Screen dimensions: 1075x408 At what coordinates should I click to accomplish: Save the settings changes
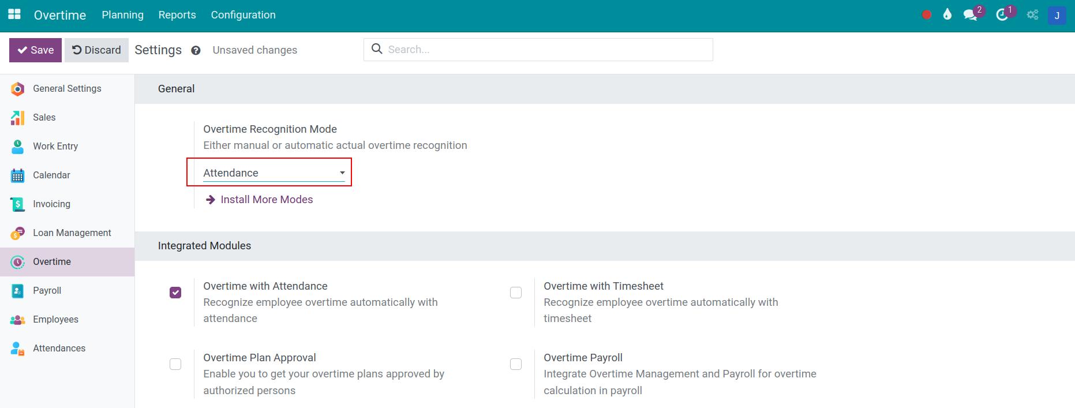pyautogui.click(x=35, y=50)
